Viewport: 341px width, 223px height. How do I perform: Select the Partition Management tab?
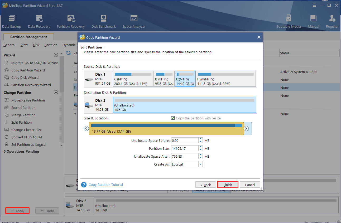click(x=29, y=37)
